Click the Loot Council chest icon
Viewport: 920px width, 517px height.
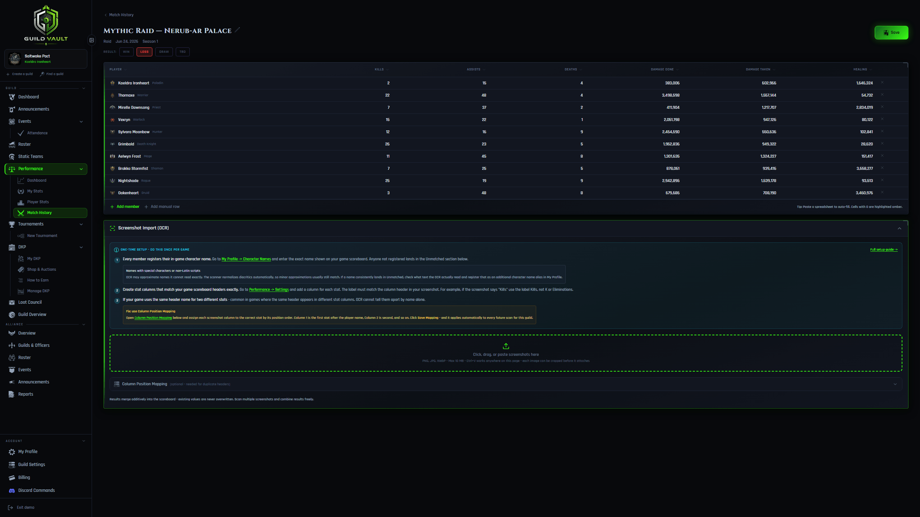12,302
